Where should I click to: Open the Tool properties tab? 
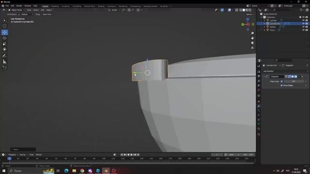(259, 66)
